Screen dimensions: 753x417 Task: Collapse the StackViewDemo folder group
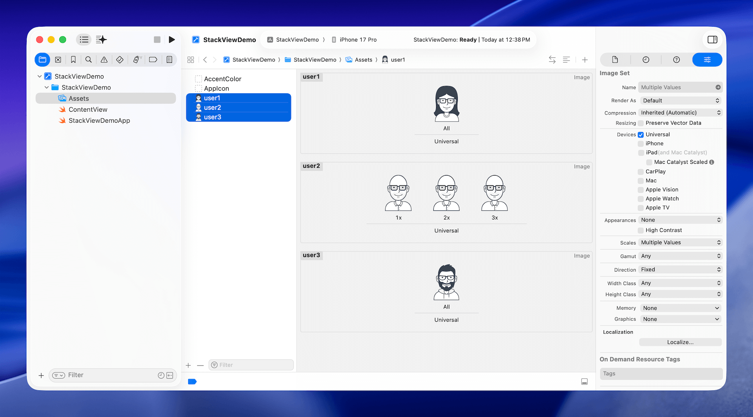tap(47, 87)
